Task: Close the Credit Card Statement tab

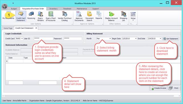Action: click(36, 28)
